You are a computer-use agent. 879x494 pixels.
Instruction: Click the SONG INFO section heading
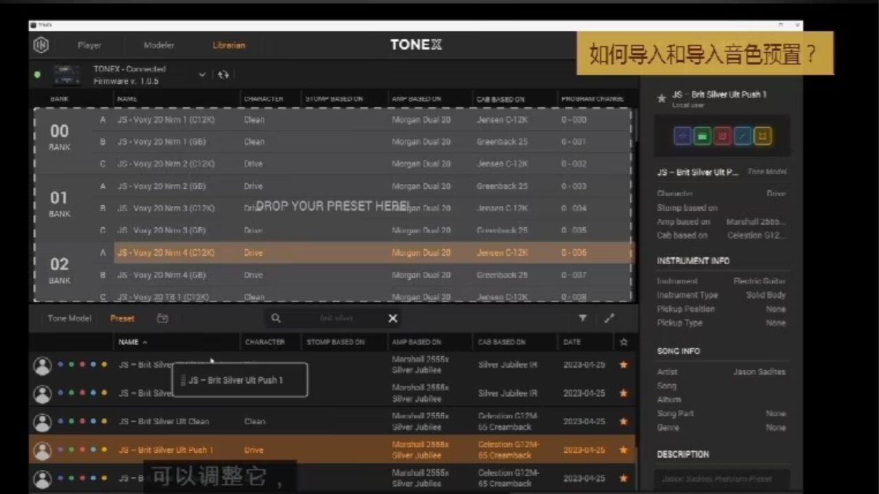tap(678, 351)
